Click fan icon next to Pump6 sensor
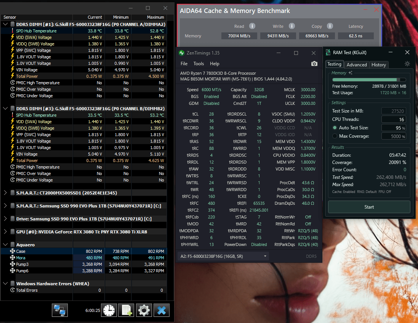Screen dimensions: 418x323 tap(13, 270)
